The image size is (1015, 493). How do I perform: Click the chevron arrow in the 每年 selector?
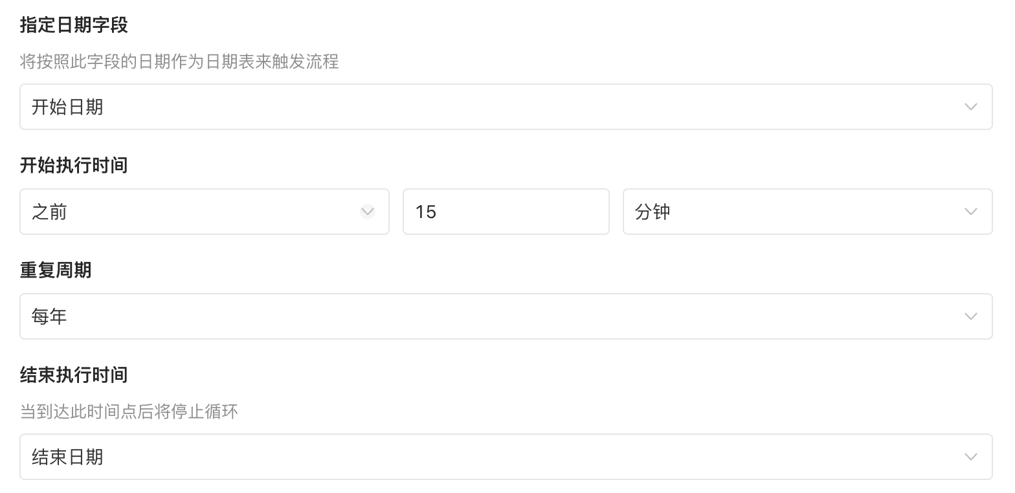pyautogui.click(x=970, y=316)
